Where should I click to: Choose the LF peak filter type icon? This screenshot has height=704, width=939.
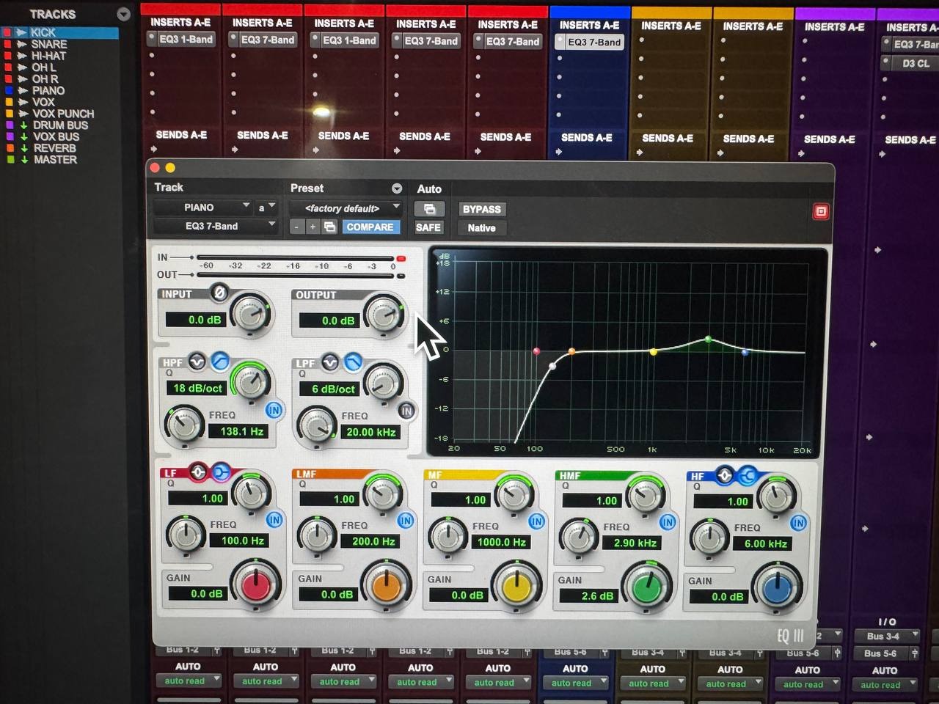(x=198, y=472)
